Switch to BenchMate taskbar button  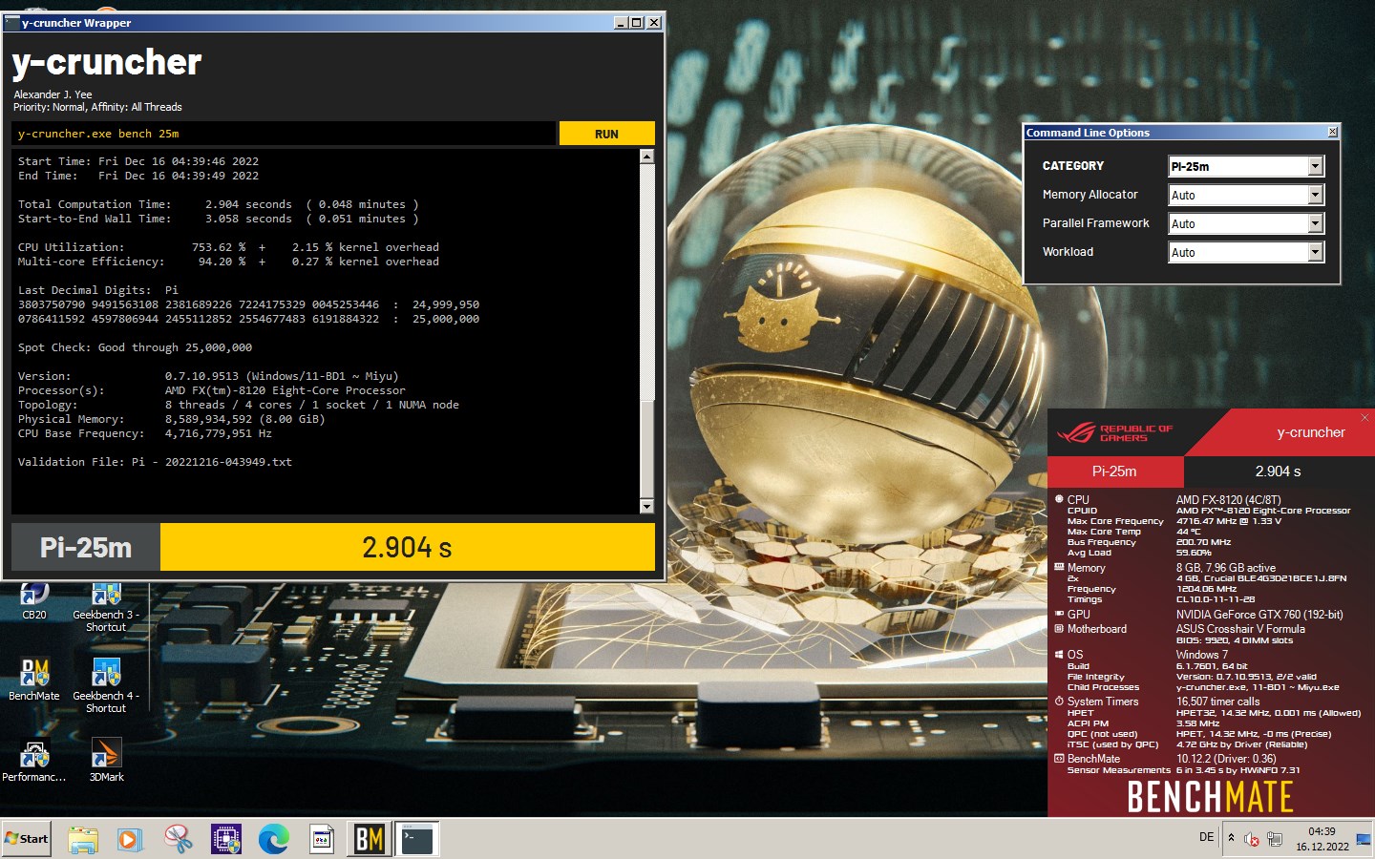point(370,839)
